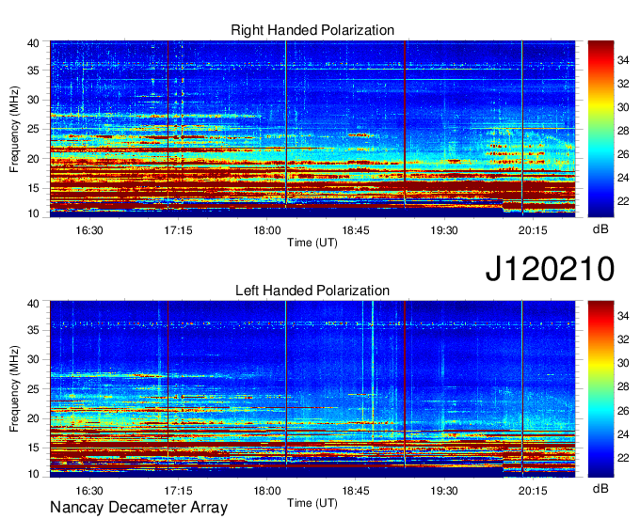Select the 19:30 time tick on Right Handed plot
The width and height of the screenshot is (640, 519).
click(x=444, y=230)
